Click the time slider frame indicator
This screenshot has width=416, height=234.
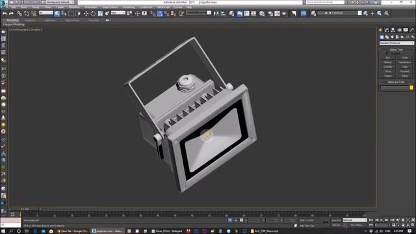[x=25, y=209]
